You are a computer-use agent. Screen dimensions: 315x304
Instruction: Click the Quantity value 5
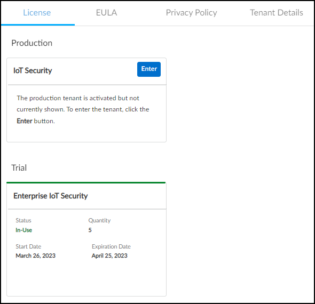pos(90,230)
